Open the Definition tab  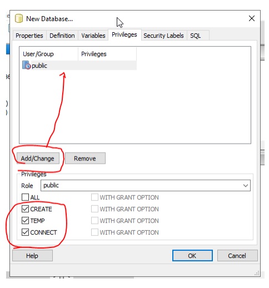62,36
